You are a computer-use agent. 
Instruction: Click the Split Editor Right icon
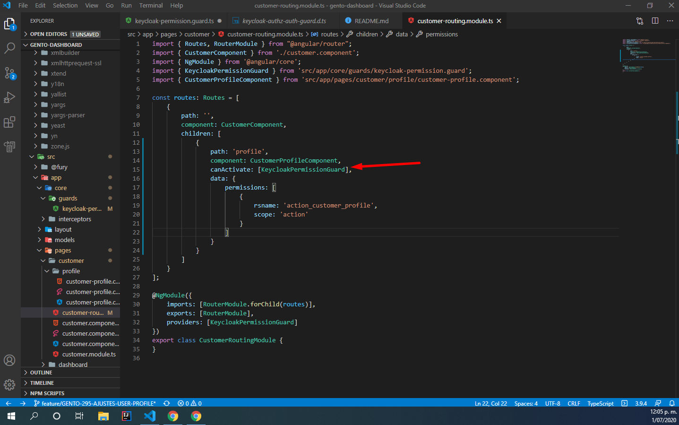(x=655, y=21)
